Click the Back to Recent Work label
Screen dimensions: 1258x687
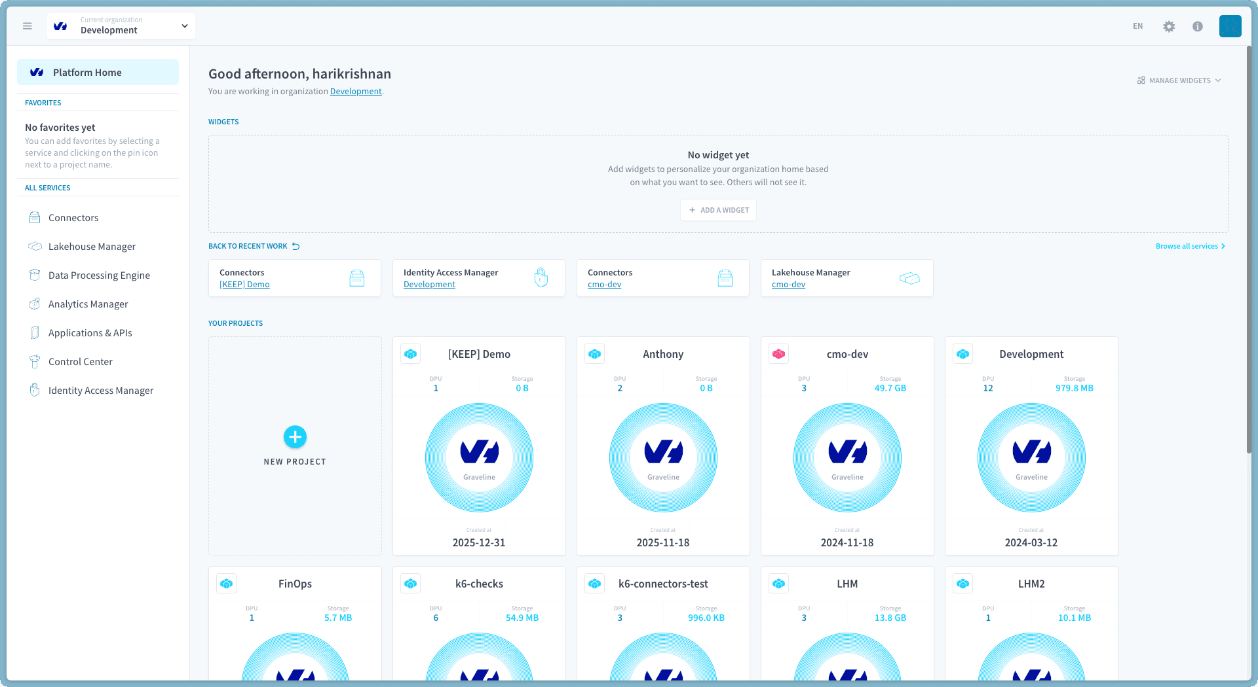tap(248, 247)
